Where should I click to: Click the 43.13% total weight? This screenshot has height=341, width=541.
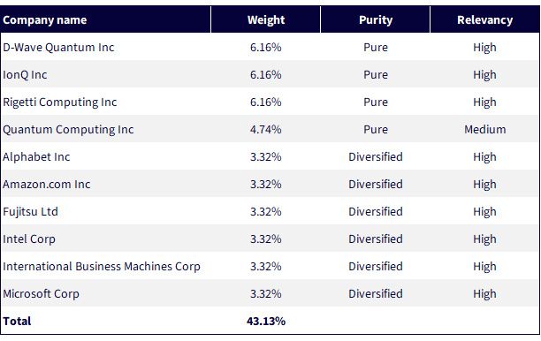coord(266,322)
